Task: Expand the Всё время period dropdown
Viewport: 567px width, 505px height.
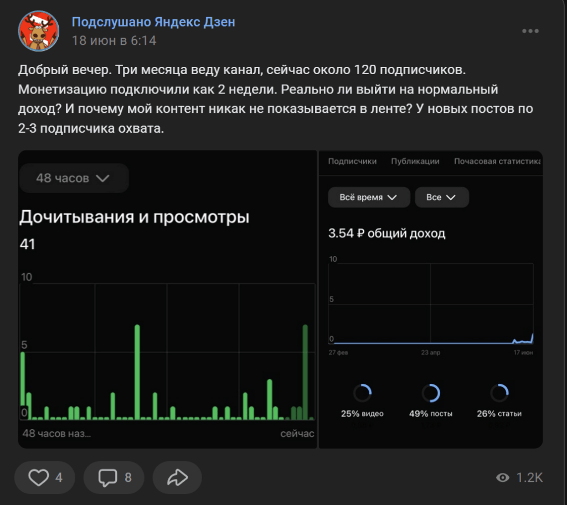Action: 369,197
